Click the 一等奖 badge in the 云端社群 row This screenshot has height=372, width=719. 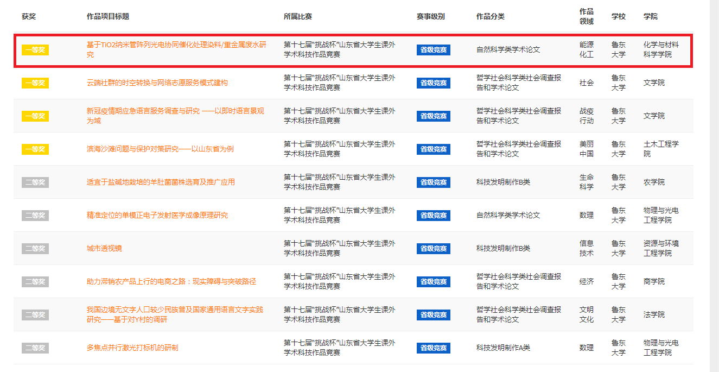(x=35, y=83)
